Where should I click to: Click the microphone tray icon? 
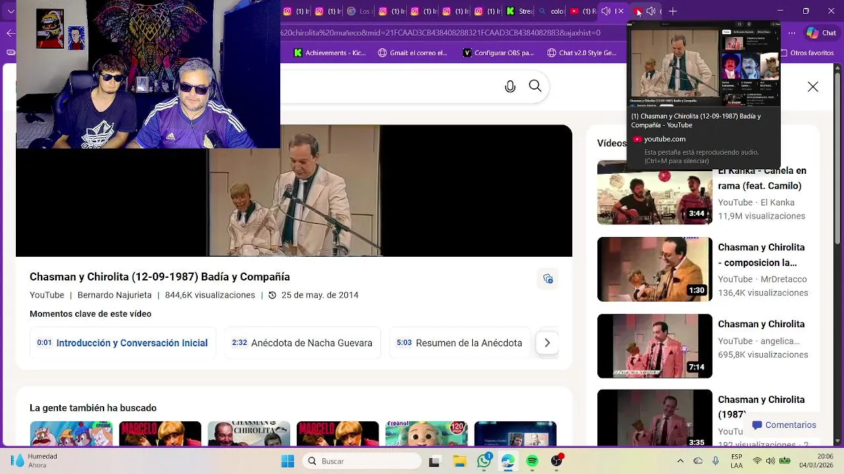coord(715,461)
